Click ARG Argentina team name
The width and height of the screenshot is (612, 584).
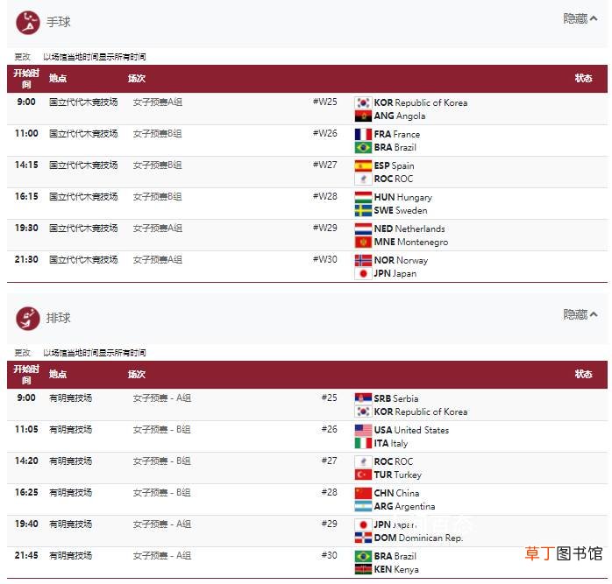tap(404, 506)
